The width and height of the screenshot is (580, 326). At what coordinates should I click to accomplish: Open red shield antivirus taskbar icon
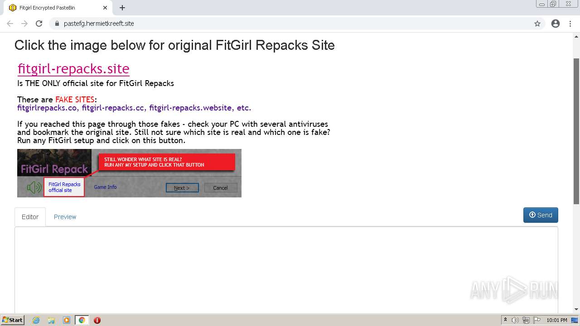pos(97,320)
